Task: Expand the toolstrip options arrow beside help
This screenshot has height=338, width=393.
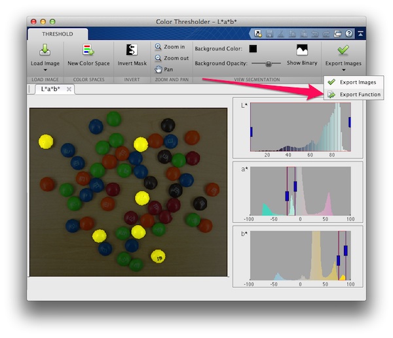Action: (x=360, y=33)
